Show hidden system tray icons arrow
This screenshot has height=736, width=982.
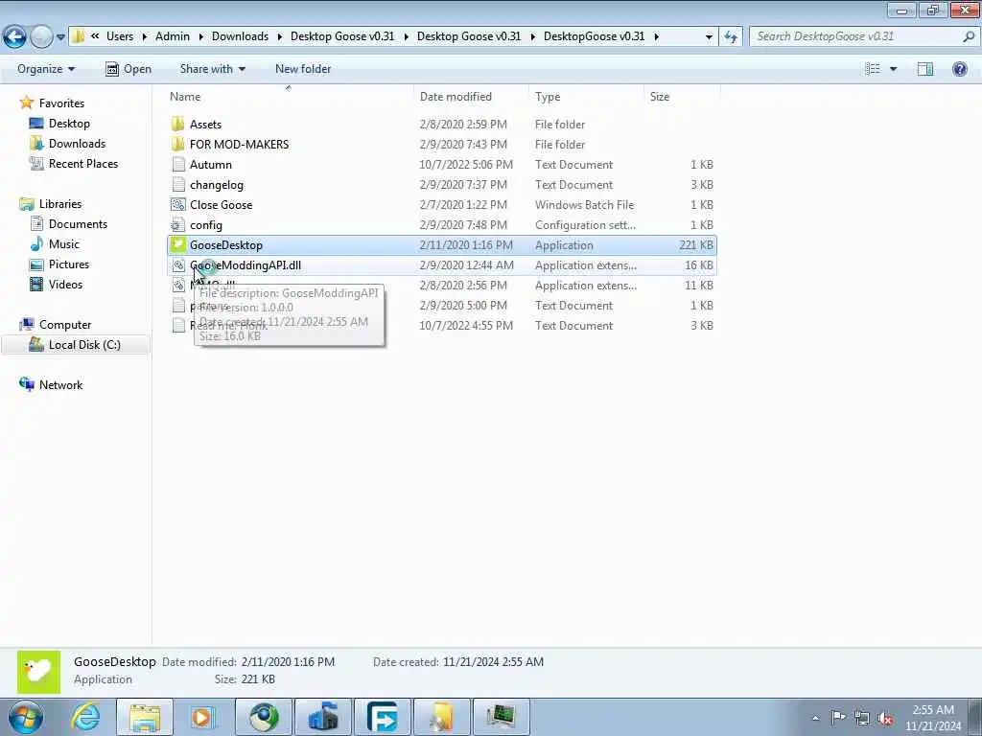coord(815,718)
